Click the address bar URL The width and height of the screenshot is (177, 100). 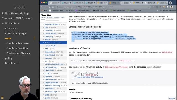pos(86,7)
